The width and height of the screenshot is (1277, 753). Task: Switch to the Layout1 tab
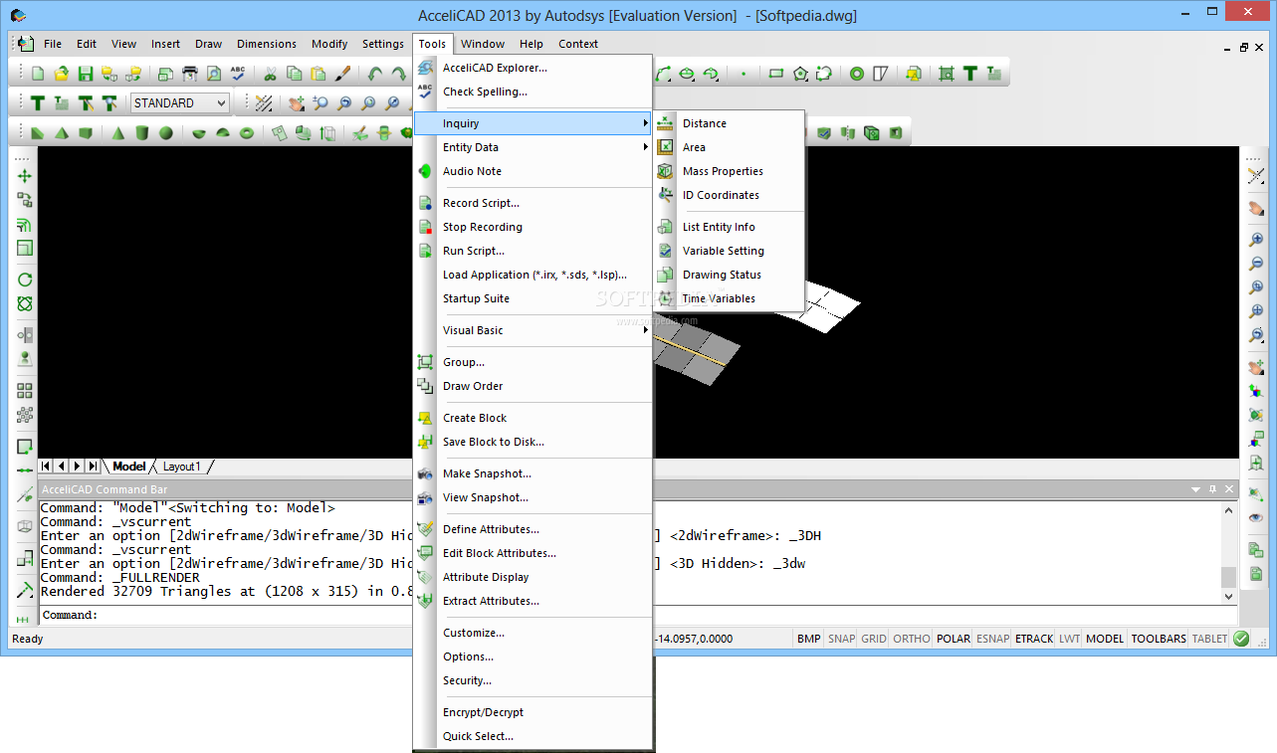[181, 467]
